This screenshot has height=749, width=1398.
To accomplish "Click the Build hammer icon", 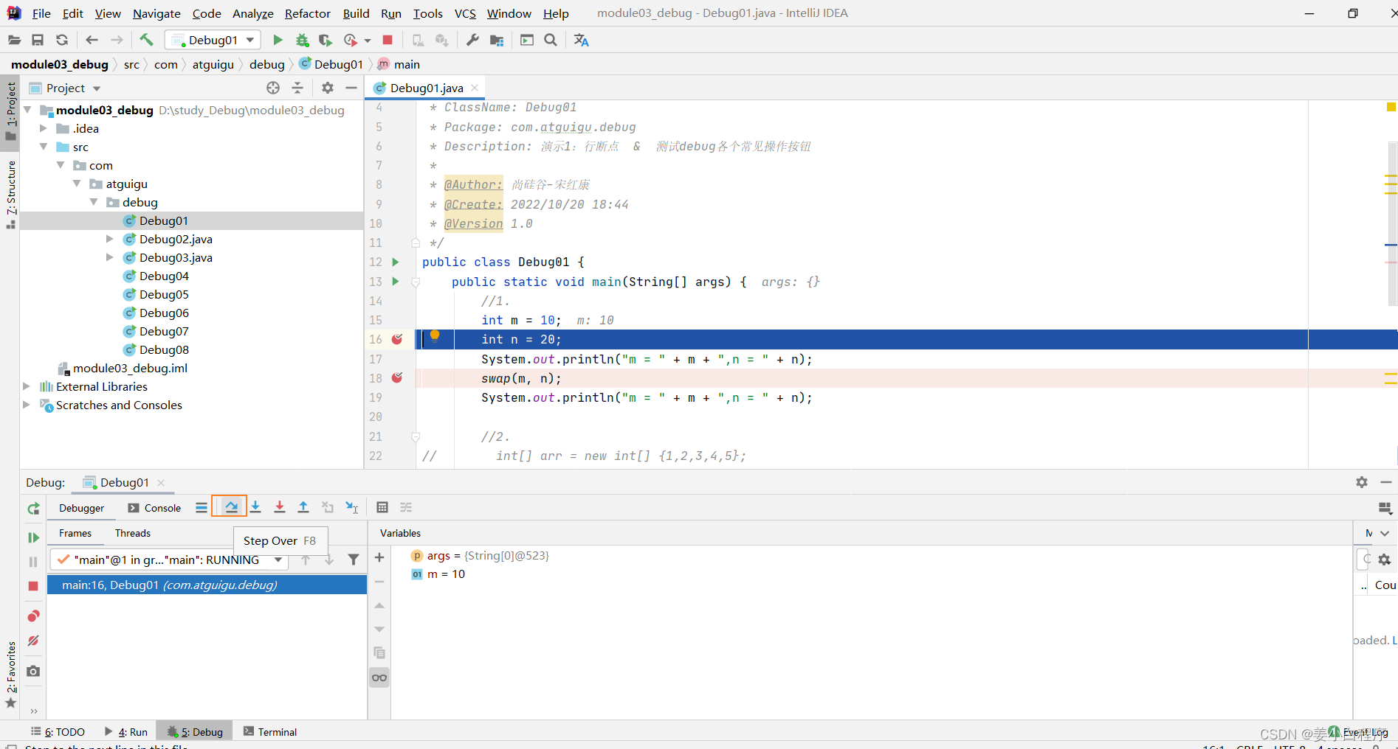I will tap(146, 40).
